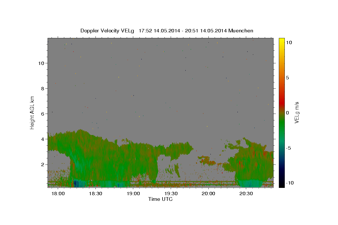Click the 'Height AGL km' axis label
Viewport: 338px width, 225px height.
click(x=32, y=112)
